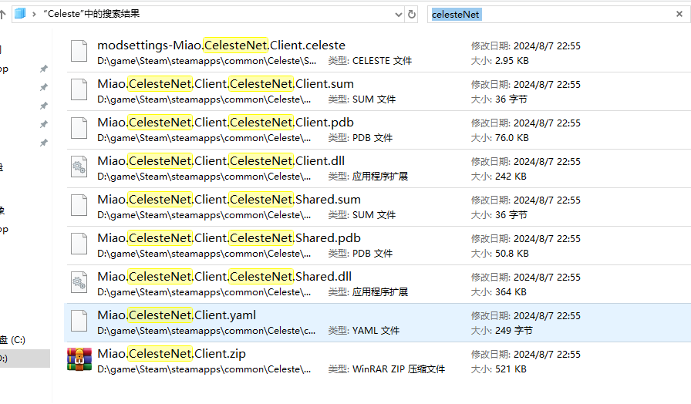Refresh the search results
The width and height of the screenshot is (691, 404).
tap(412, 14)
